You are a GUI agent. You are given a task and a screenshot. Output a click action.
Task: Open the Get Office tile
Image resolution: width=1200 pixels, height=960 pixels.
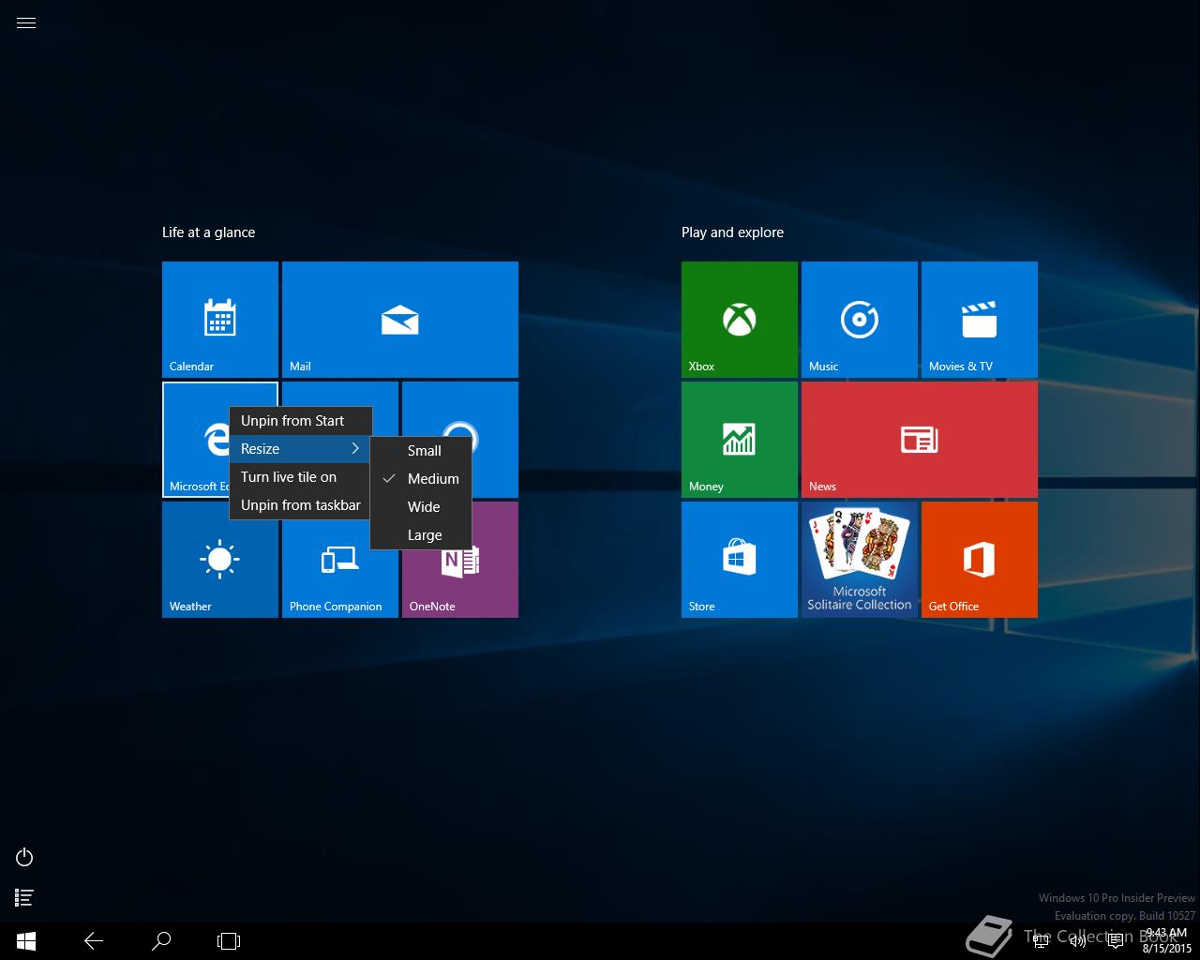[x=980, y=560]
